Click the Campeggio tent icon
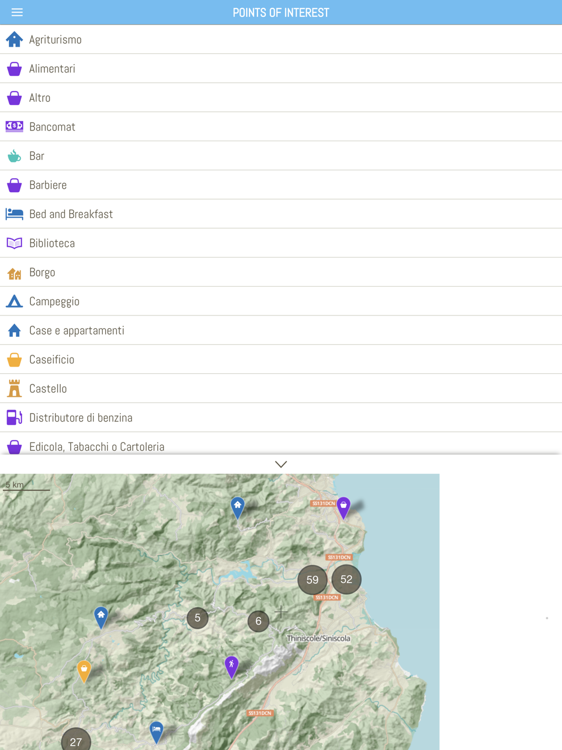 tap(15, 301)
